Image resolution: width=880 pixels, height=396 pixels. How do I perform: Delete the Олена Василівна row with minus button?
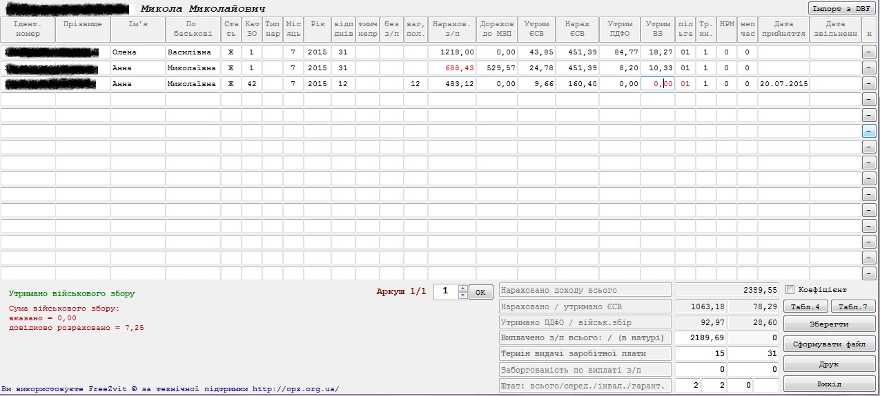(869, 52)
